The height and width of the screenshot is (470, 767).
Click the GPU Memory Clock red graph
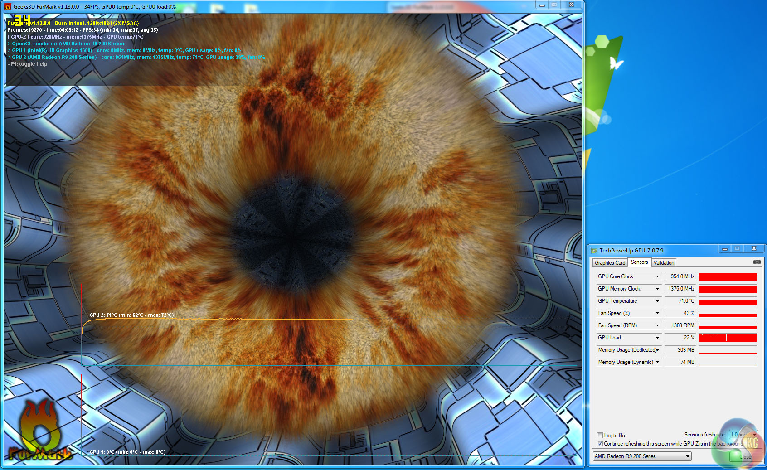pyautogui.click(x=728, y=289)
